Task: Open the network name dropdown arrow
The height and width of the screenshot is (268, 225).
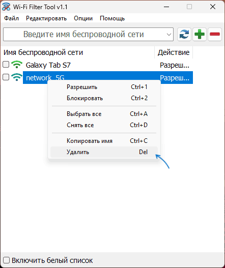Action: pyautogui.click(x=168, y=35)
